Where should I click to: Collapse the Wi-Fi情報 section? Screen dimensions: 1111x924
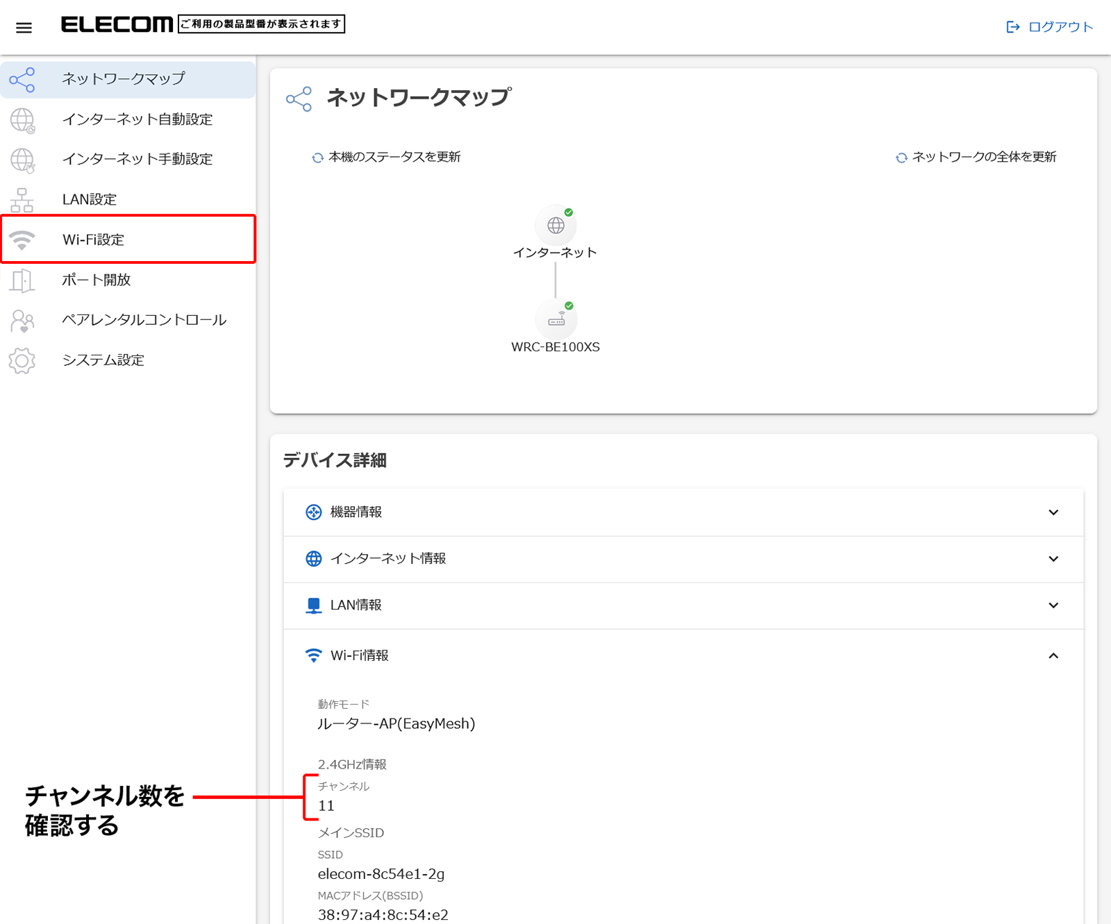(1053, 655)
